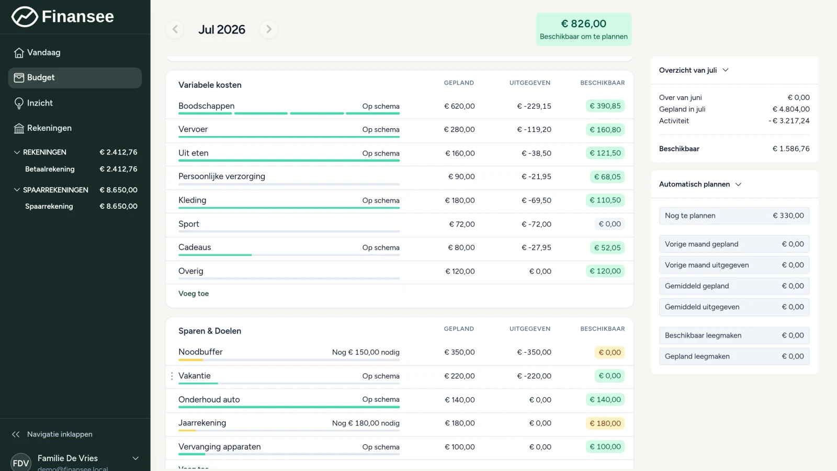Select the Overig category name
The image size is (837, 471).
(191, 271)
